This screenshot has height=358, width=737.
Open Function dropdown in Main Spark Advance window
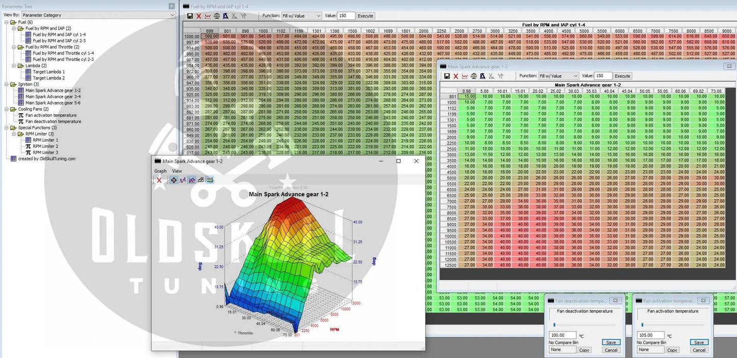coord(558,76)
